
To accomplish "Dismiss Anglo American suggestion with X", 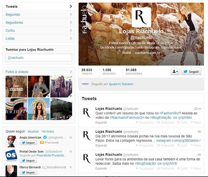I will (x=71, y=138).
